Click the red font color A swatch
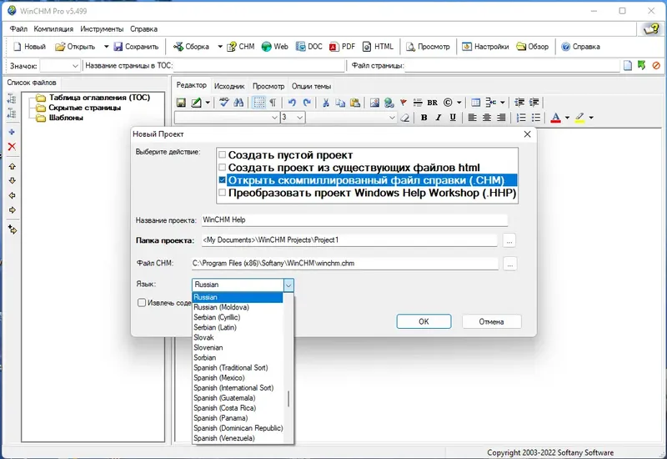Screen dimensions: 667x459 point(555,118)
